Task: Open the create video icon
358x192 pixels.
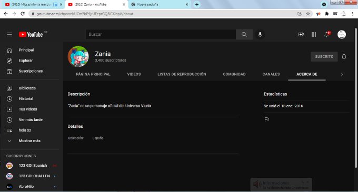Action: coord(301,34)
